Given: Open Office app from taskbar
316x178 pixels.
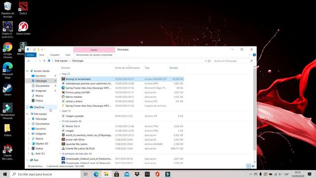Looking at the screenshot, I should click(x=158, y=174).
